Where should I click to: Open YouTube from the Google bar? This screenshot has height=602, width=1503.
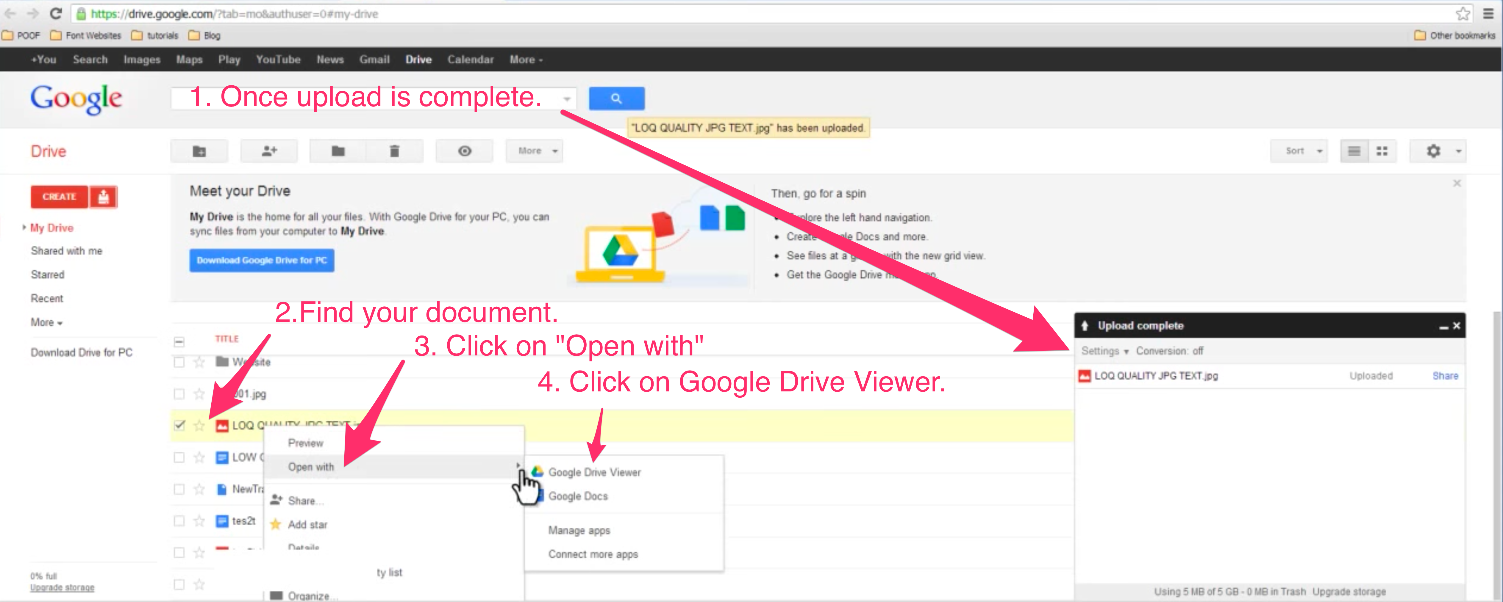click(278, 59)
